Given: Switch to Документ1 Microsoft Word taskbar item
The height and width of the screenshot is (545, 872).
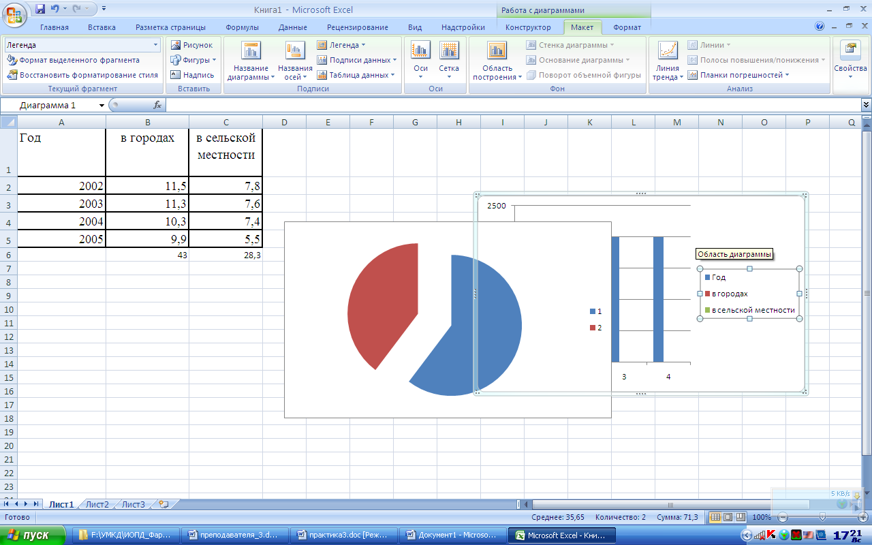Looking at the screenshot, I should [x=453, y=535].
